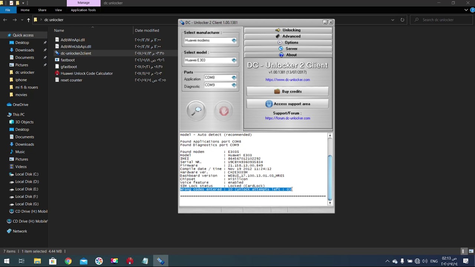
Task: Open Task View from the taskbar
Action: (22, 261)
